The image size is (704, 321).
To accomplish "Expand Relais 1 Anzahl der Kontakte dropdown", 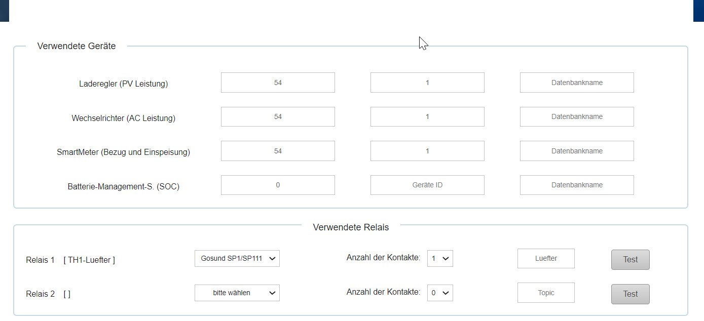I will coord(439,258).
